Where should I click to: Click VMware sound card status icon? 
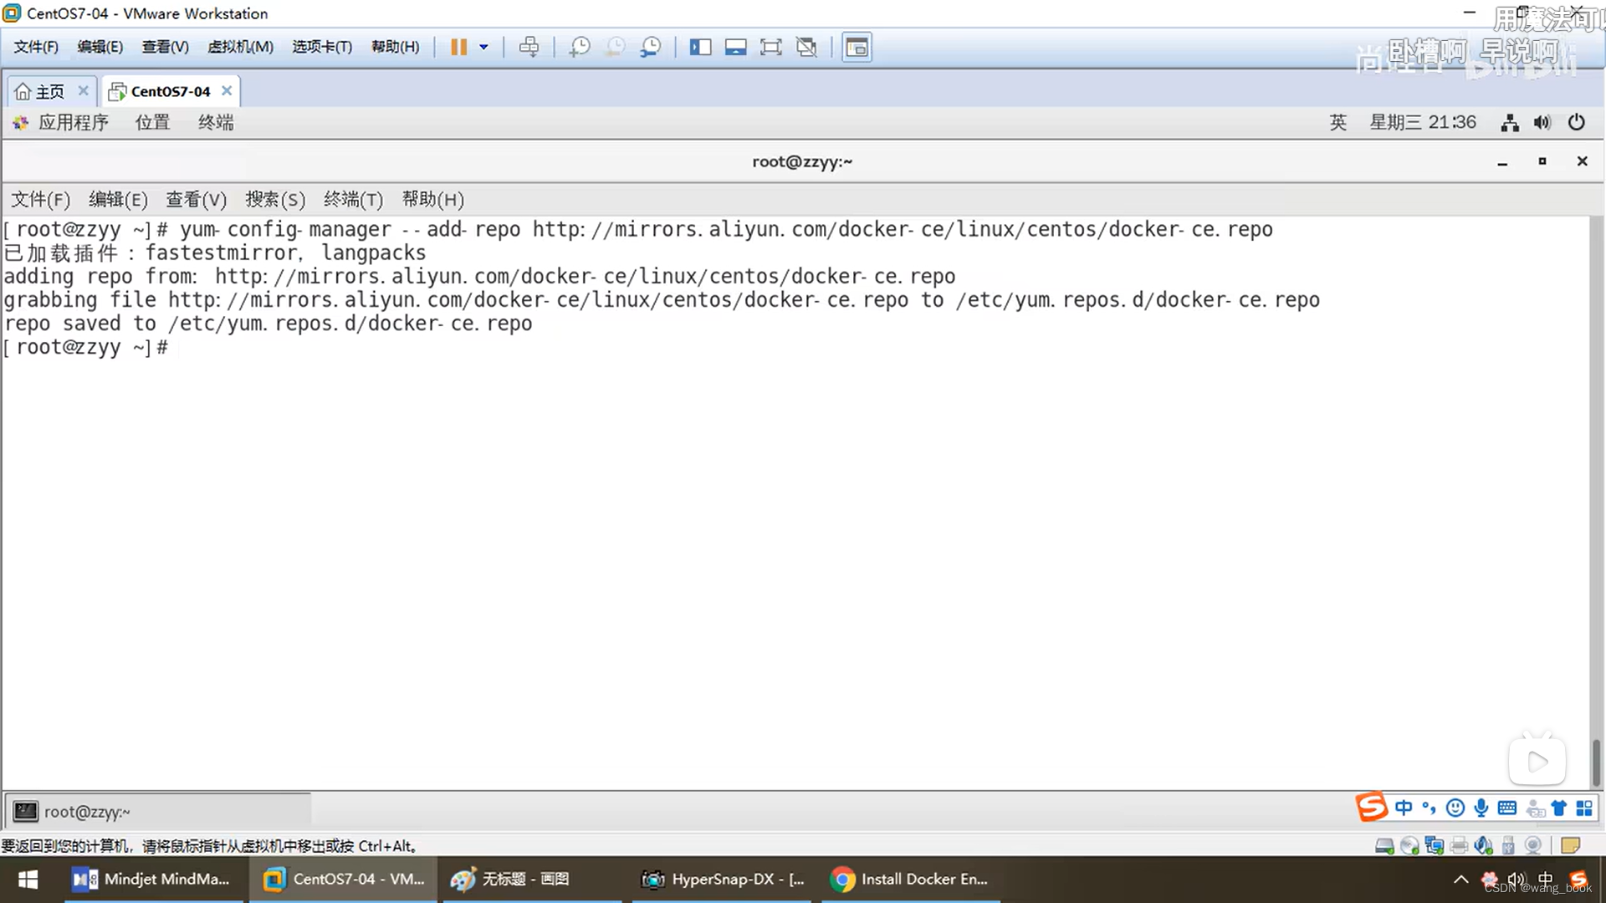[1484, 846]
